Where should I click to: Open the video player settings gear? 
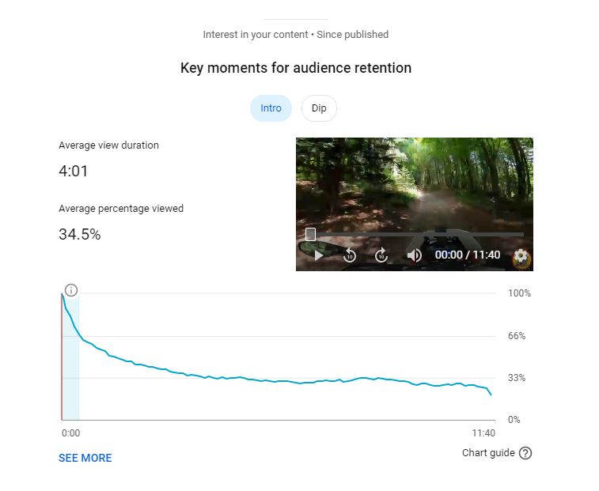[521, 256]
